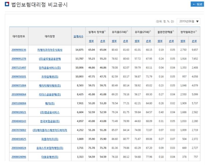The height and width of the screenshot is (165, 205).
Task: Open the 프라임에셋(주) agency link
Action: click(x=50, y=77)
